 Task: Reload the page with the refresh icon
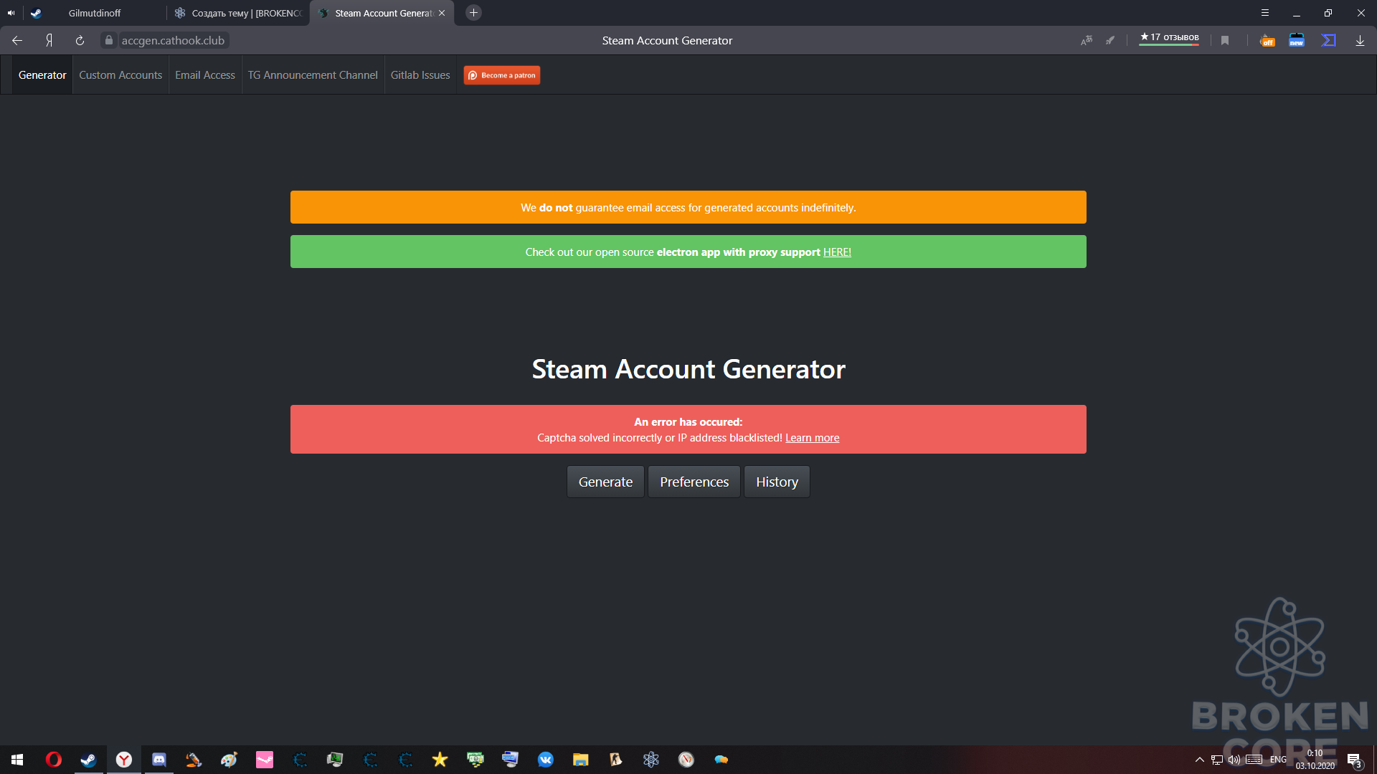80,41
